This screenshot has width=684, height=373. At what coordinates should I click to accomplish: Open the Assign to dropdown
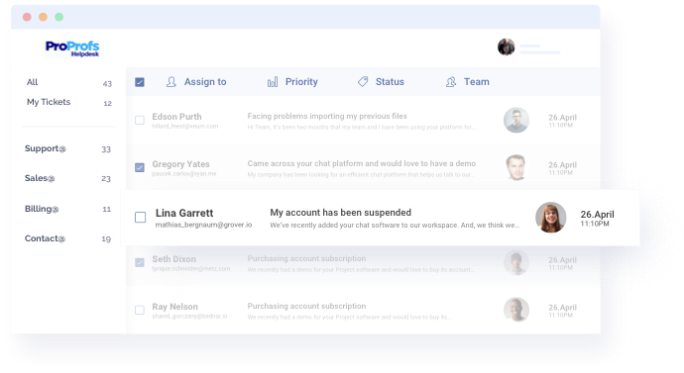pos(196,82)
